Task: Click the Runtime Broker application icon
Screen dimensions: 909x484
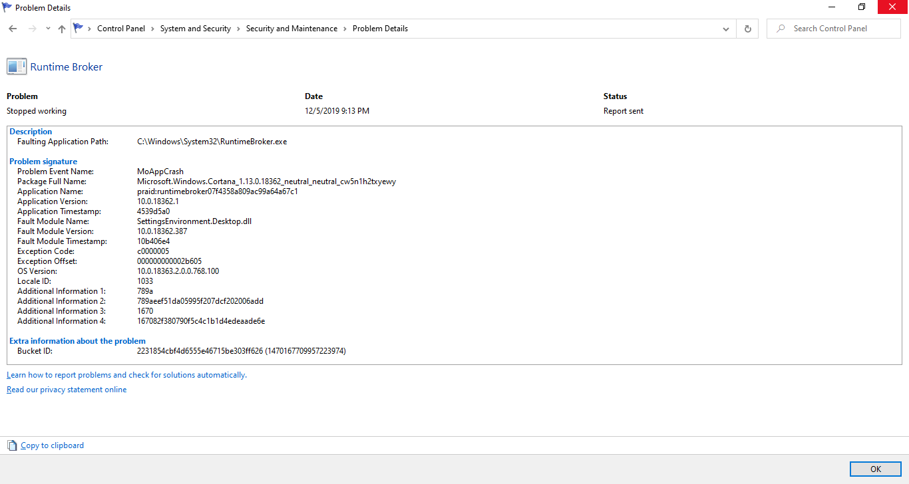Action: click(x=17, y=66)
